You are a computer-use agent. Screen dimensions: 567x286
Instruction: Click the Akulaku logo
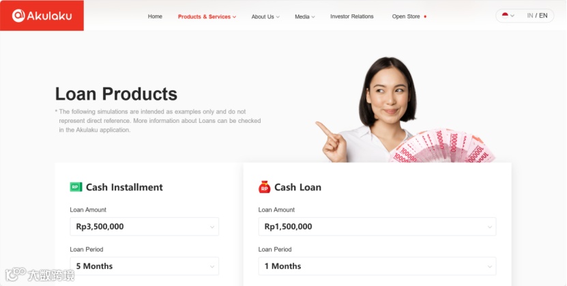point(42,16)
